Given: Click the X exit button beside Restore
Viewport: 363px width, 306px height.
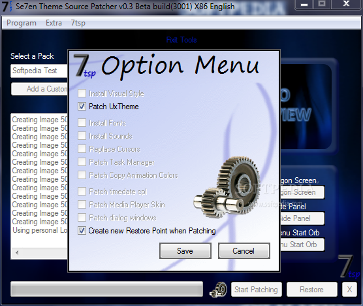Looking at the screenshot, I should (349, 290).
